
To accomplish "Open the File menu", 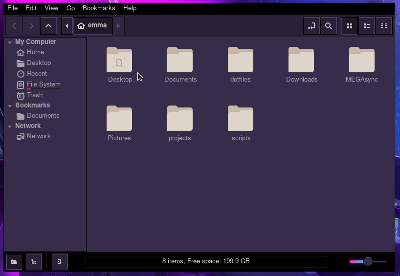I will tap(13, 8).
